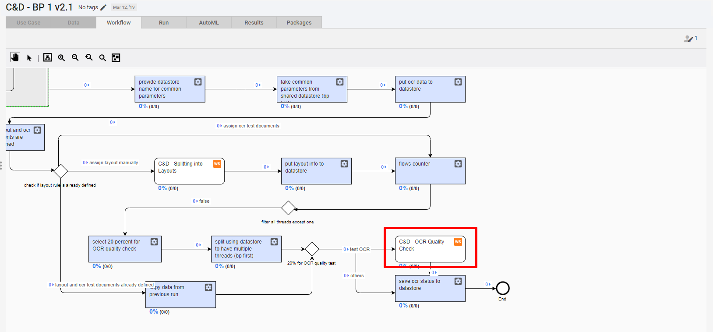The image size is (713, 332).
Task: Click the others edge label
Action: pos(357,275)
